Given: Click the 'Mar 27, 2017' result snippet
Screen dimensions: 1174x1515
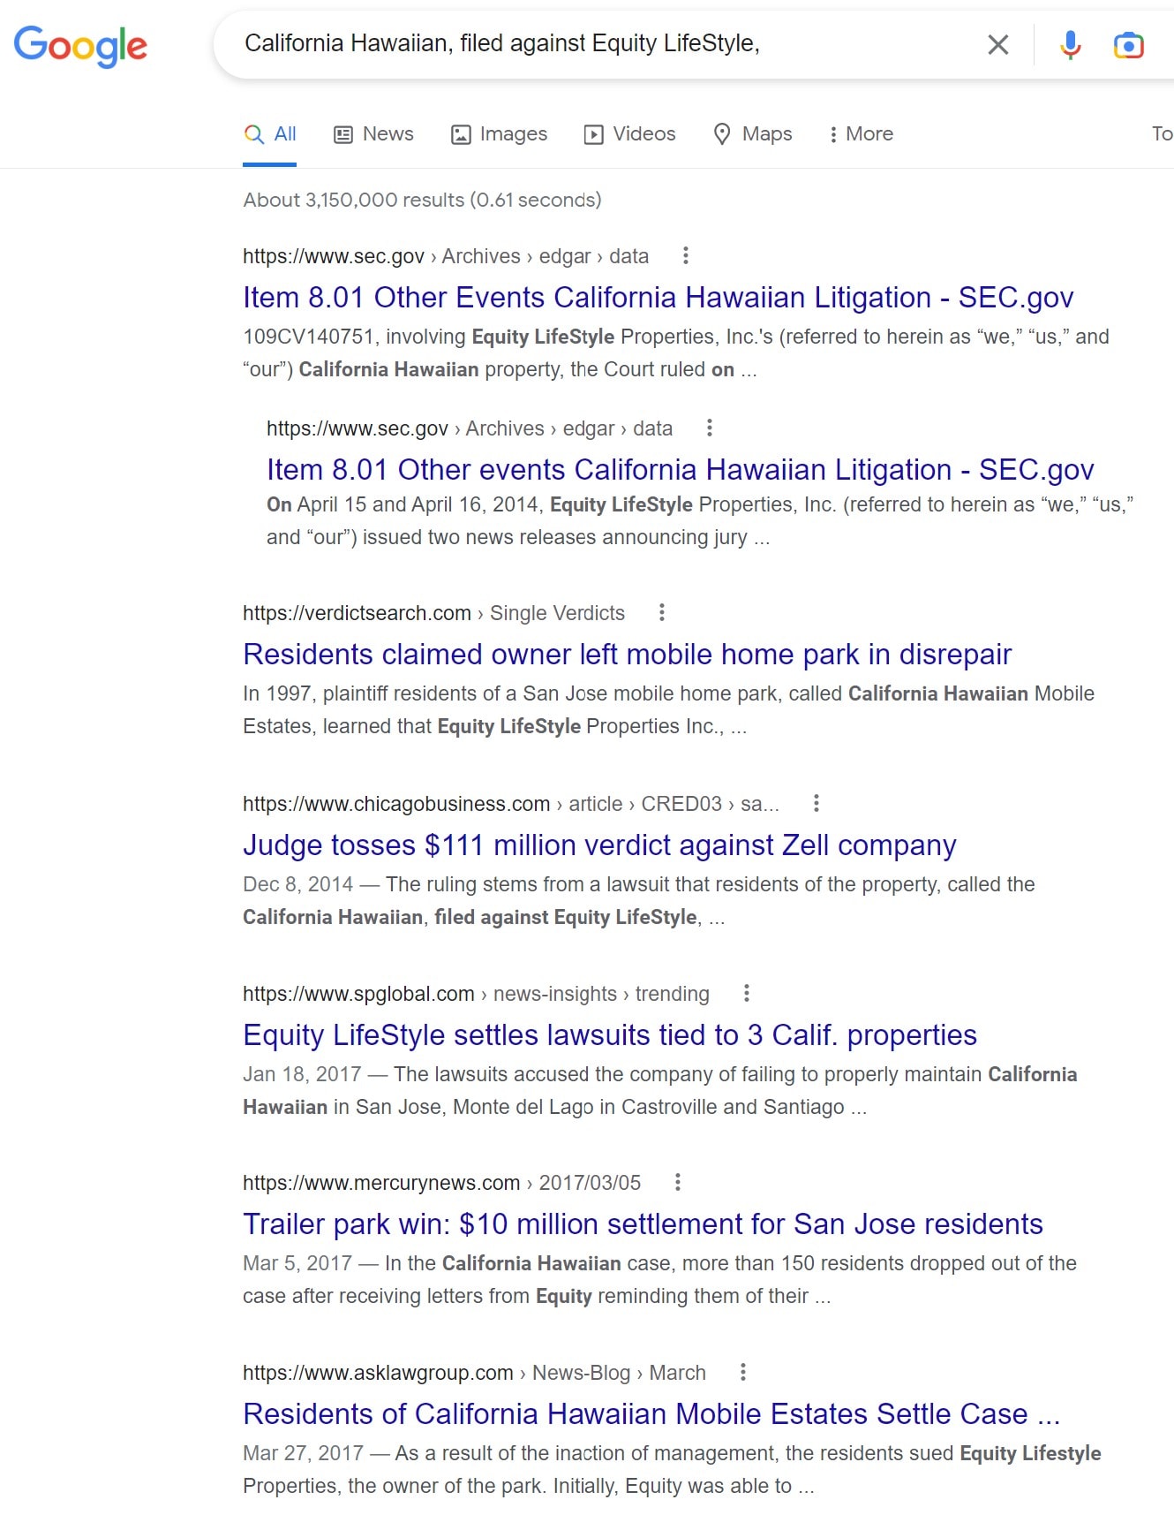Looking at the screenshot, I should 672,1469.
